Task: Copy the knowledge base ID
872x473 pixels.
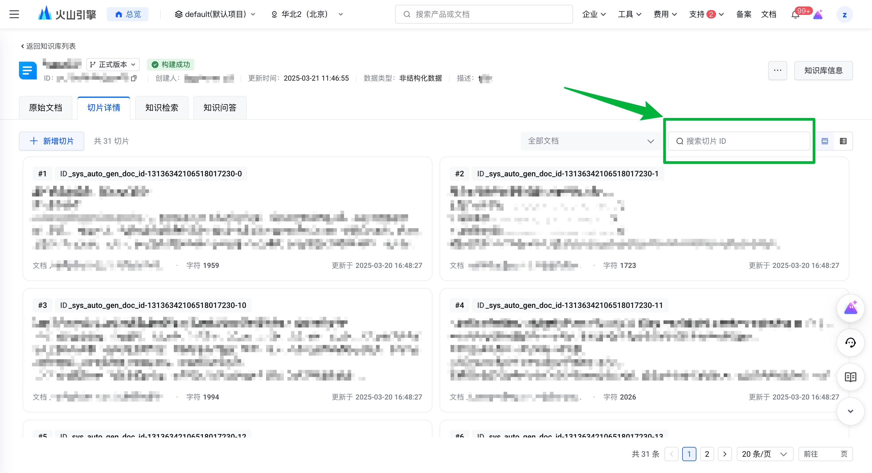Action: click(134, 79)
